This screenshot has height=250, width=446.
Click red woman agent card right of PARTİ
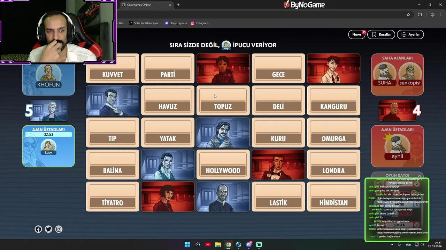(223, 68)
